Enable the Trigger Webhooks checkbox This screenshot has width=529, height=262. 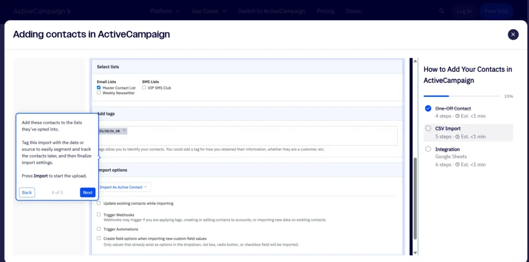(x=99, y=214)
